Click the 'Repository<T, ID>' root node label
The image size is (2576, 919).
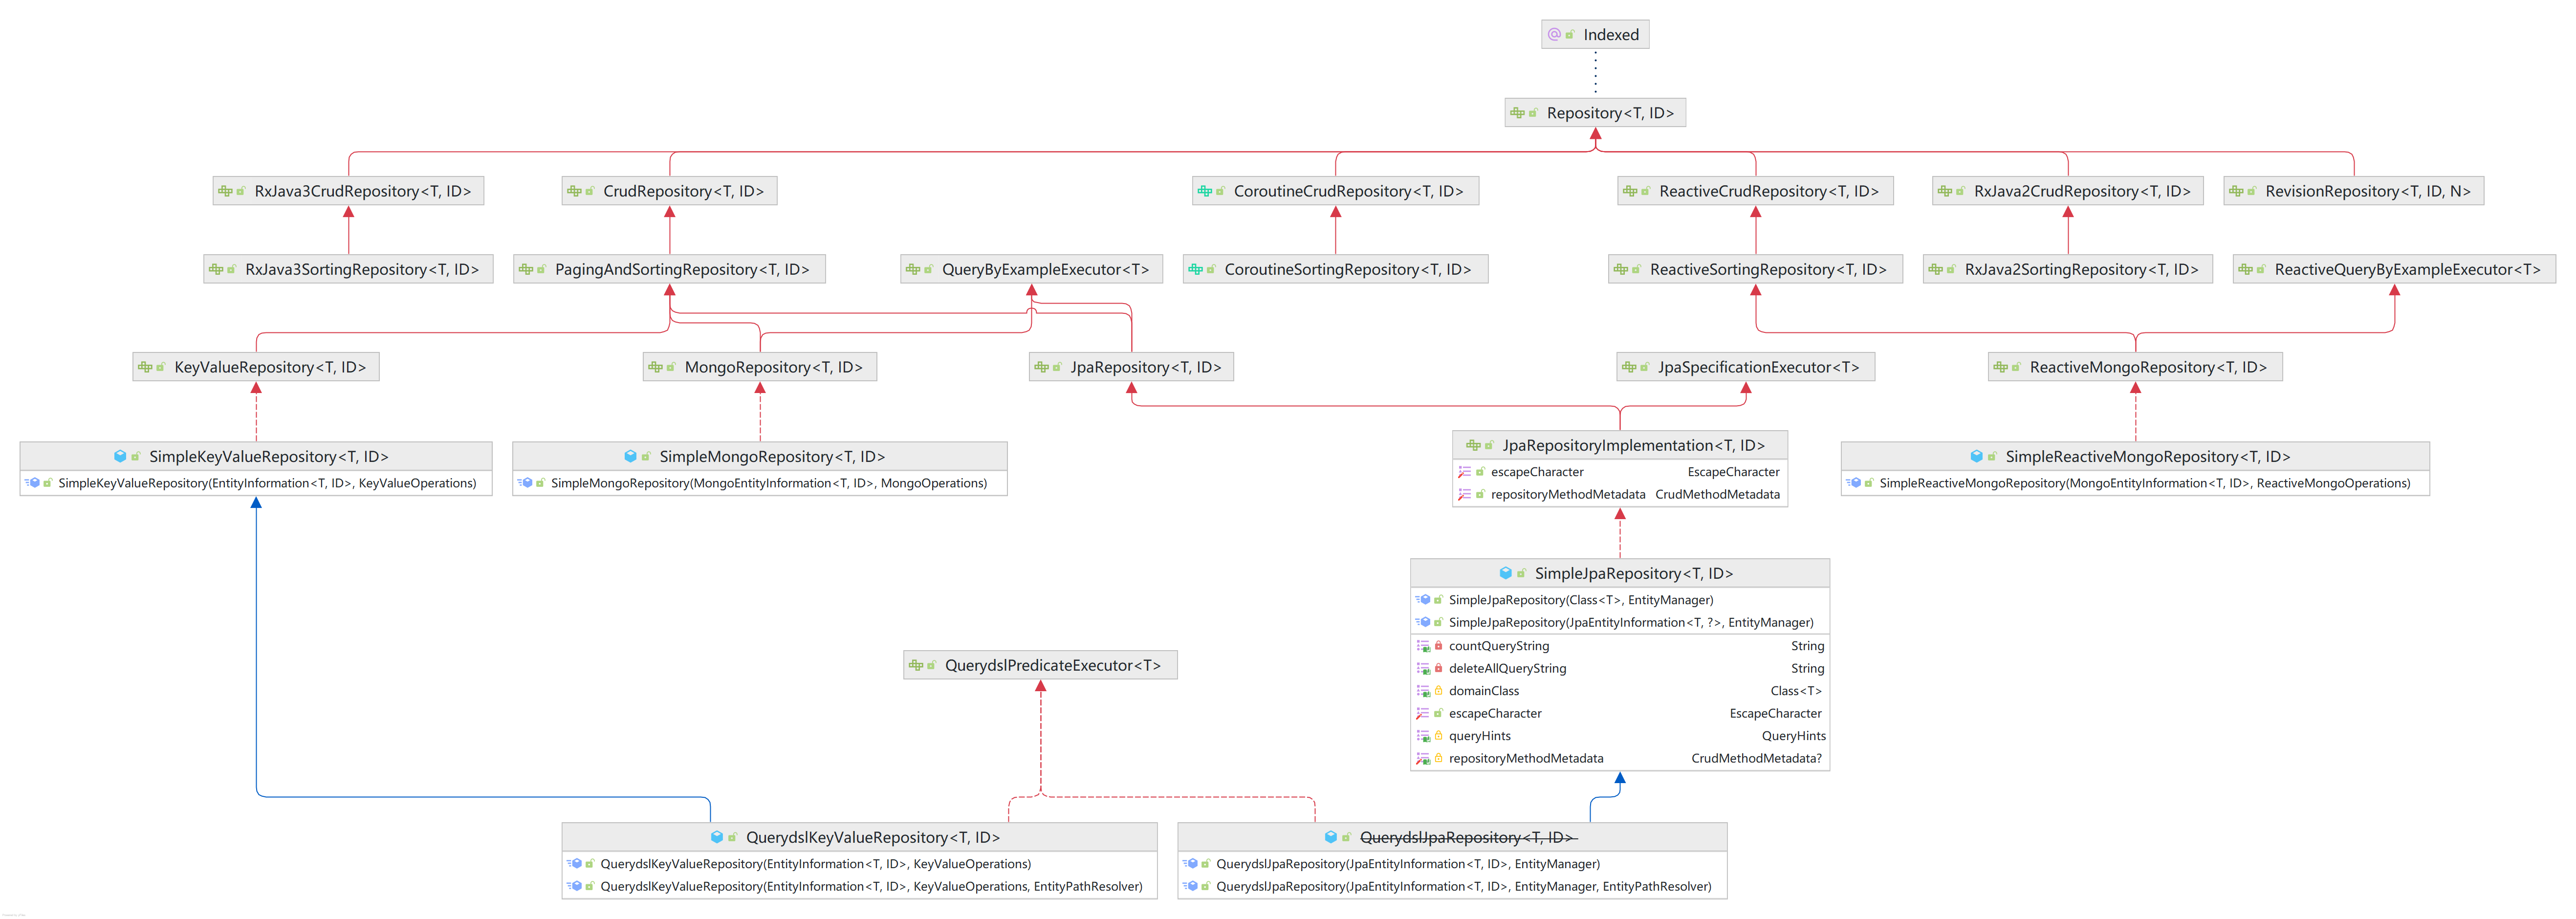point(1610,113)
